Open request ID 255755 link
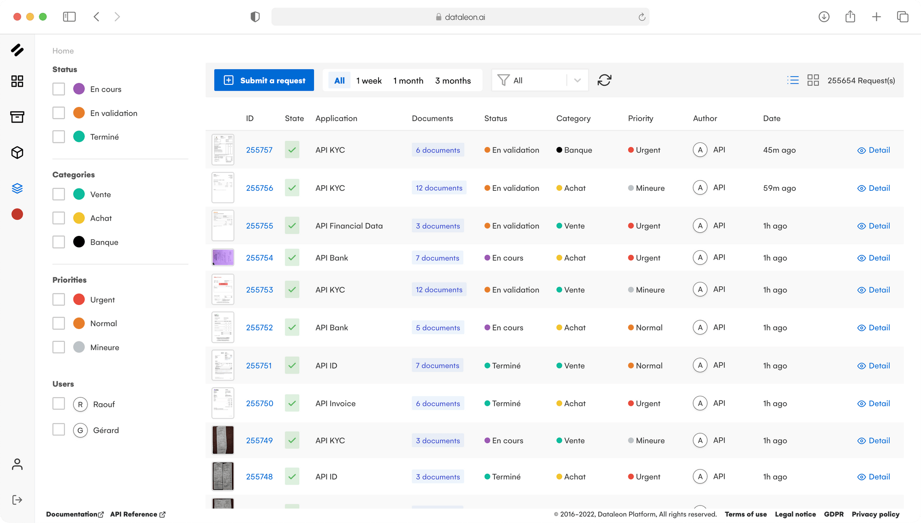921x523 pixels. coord(259,226)
